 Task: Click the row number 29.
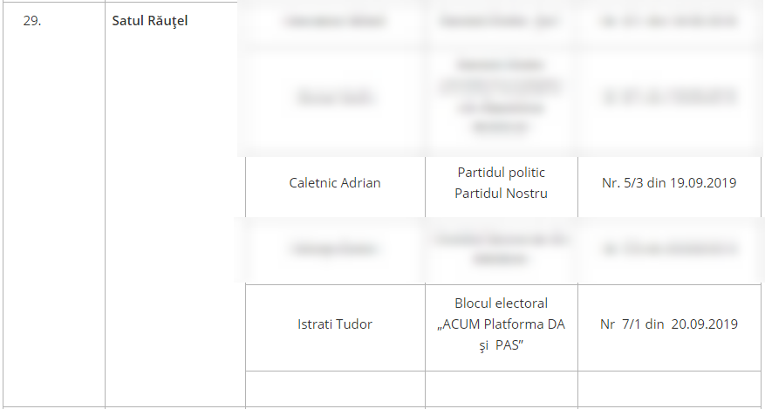[x=32, y=21]
